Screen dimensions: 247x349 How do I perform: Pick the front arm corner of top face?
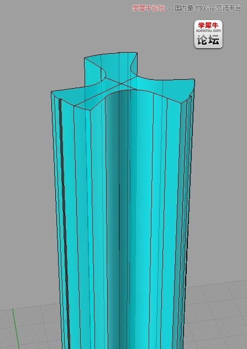tap(90, 110)
